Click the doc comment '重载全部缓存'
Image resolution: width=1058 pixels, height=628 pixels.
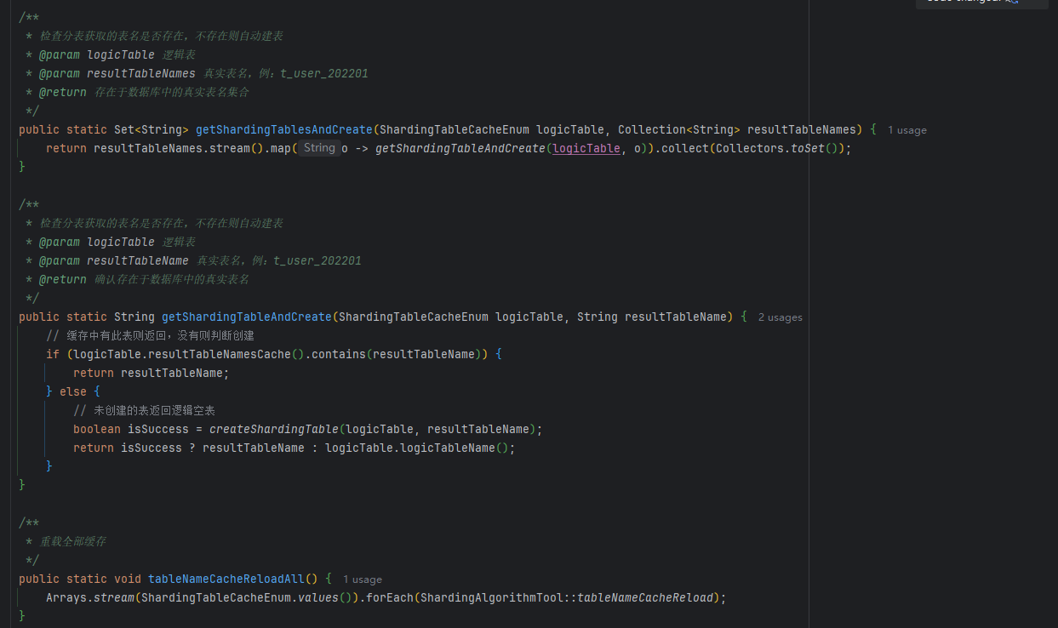(x=72, y=541)
